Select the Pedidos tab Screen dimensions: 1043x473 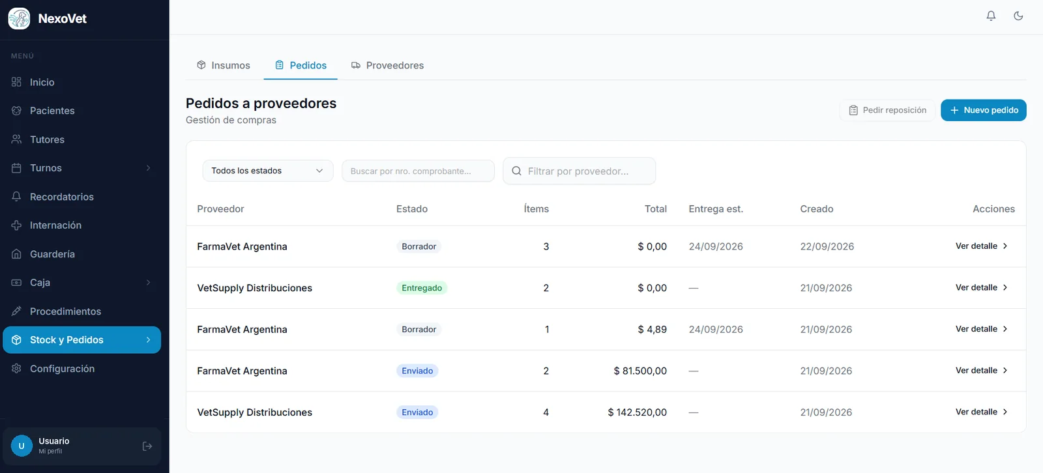point(301,65)
